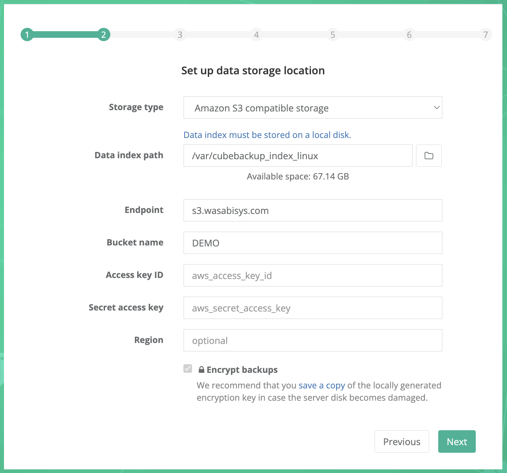This screenshot has height=473, width=507.
Task: Click the optional Region input box
Action: (x=313, y=340)
